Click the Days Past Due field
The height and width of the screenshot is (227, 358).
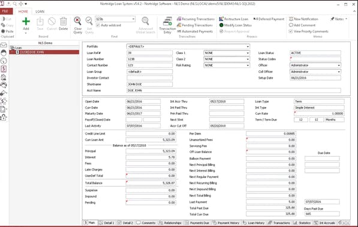pos(322,214)
